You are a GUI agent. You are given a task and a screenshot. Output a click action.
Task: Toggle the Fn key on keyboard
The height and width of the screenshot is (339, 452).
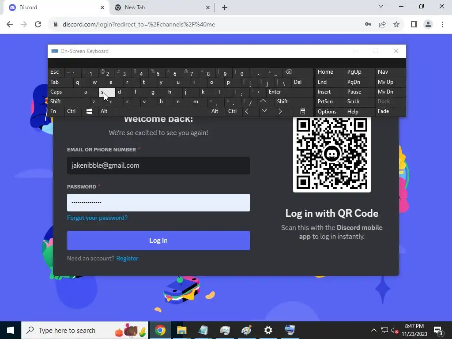point(56,112)
